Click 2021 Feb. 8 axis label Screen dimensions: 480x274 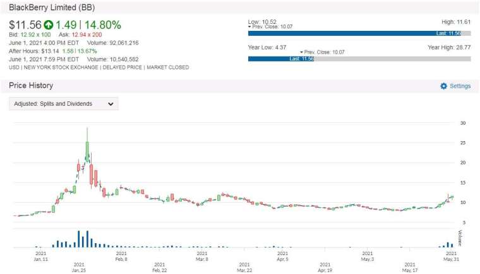(121, 256)
